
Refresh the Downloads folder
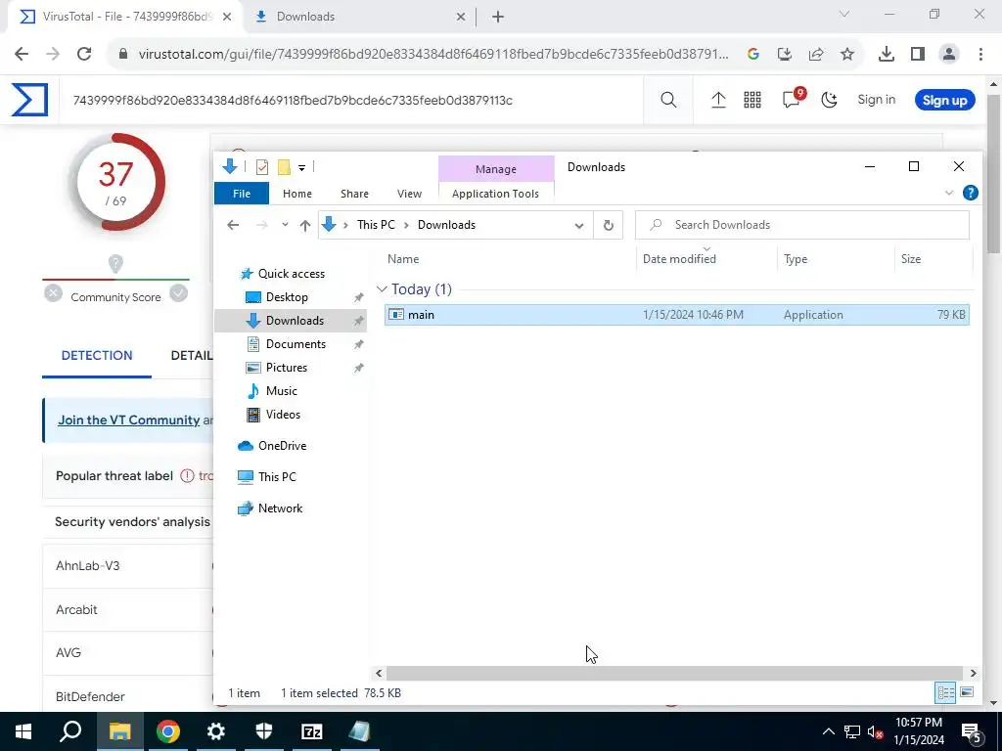(609, 225)
